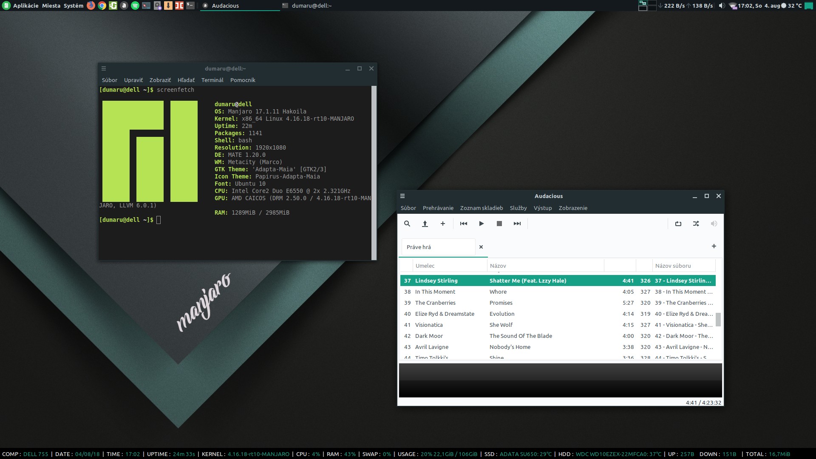Viewport: 816px width, 459px height.
Task: Select track Whore by In This Moment
Action: pos(498,292)
